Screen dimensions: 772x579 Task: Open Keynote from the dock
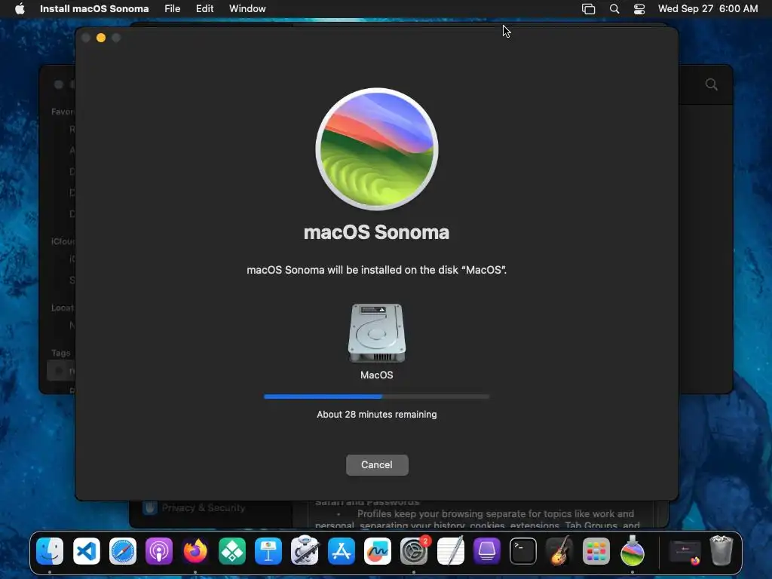click(x=268, y=551)
